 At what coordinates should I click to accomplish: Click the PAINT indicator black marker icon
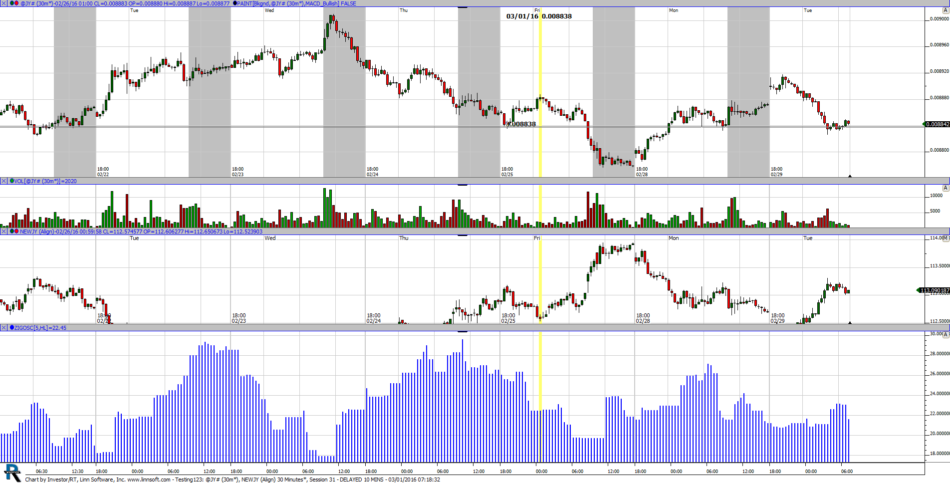click(x=235, y=3)
